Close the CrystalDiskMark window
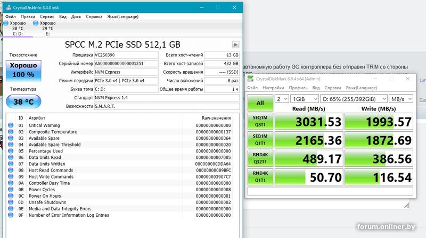Image resolution: width=426 pixels, height=238 pixels. (407, 79)
